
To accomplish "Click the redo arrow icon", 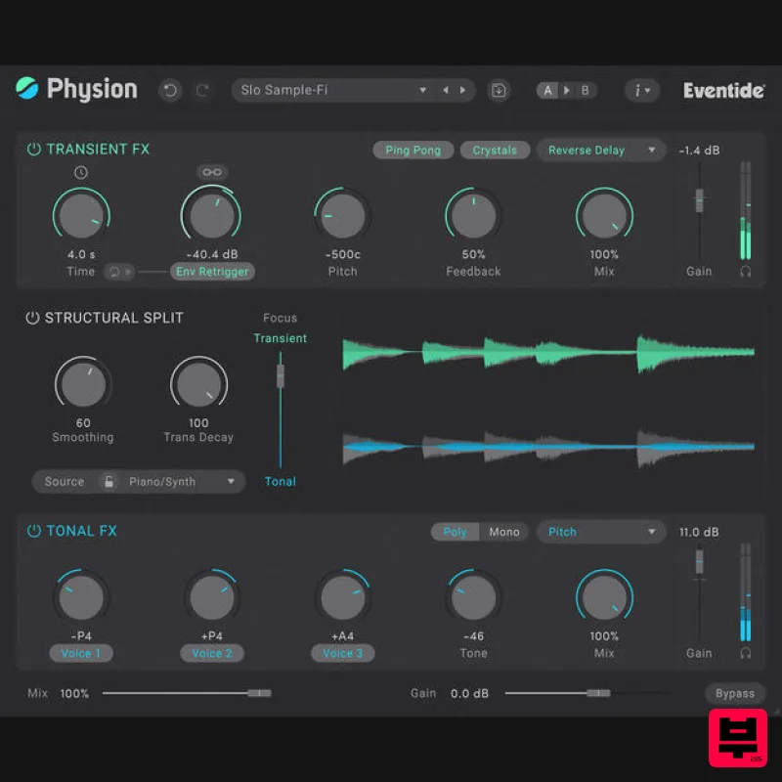I will [x=203, y=90].
